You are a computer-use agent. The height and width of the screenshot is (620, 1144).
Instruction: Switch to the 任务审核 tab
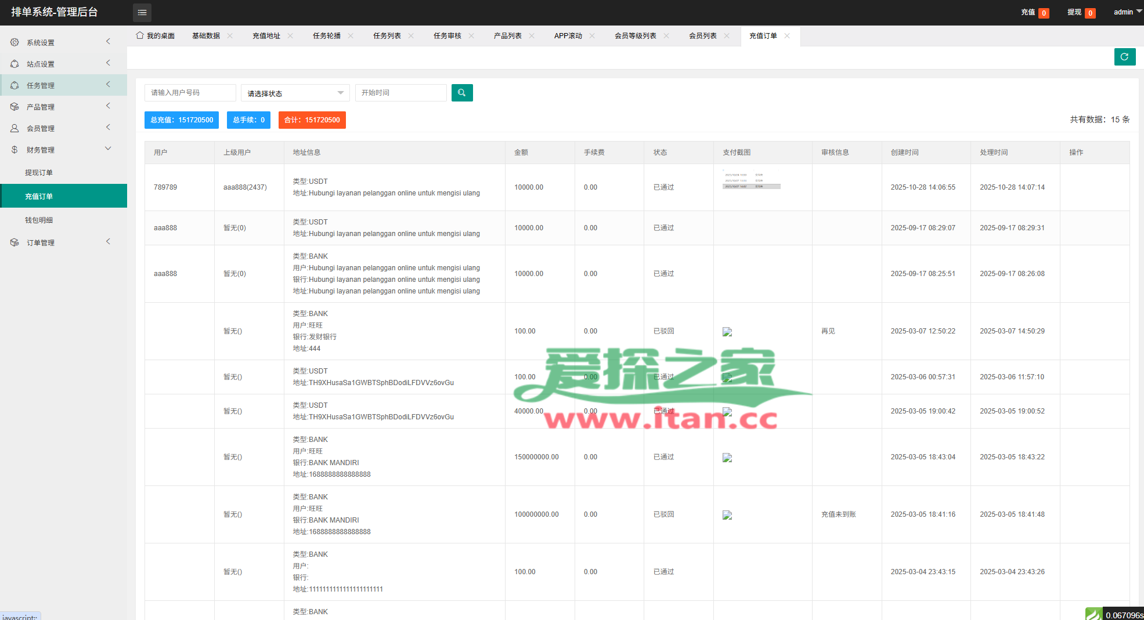coord(447,36)
